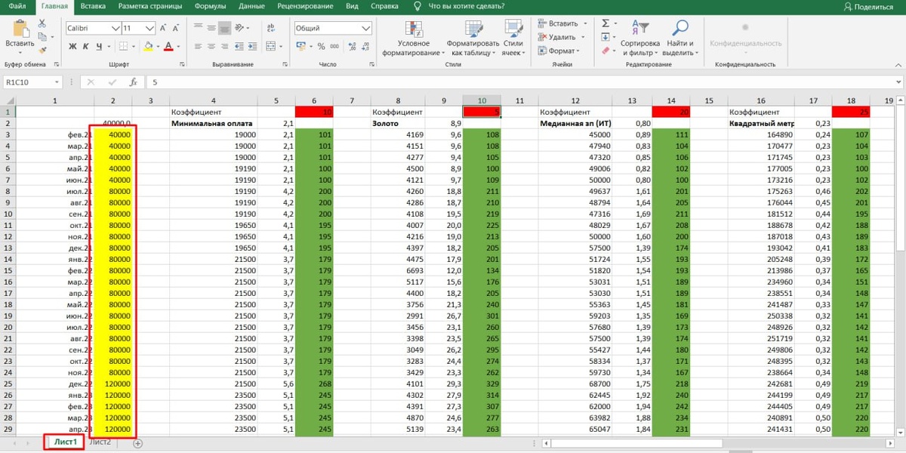The width and height of the screenshot is (906, 453).
Task: Cut selection with the scissors icon
Action: point(42,25)
